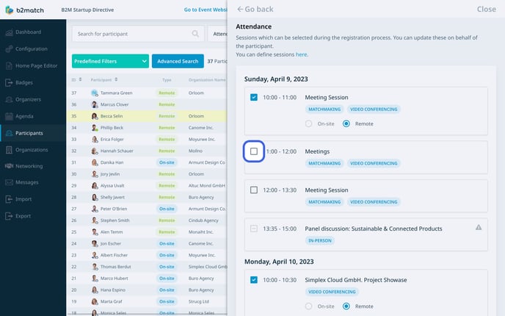Check the 11:00 - 12:00 Meetings checkbox
The height and width of the screenshot is (316, 505).
(x=254, y=151)
